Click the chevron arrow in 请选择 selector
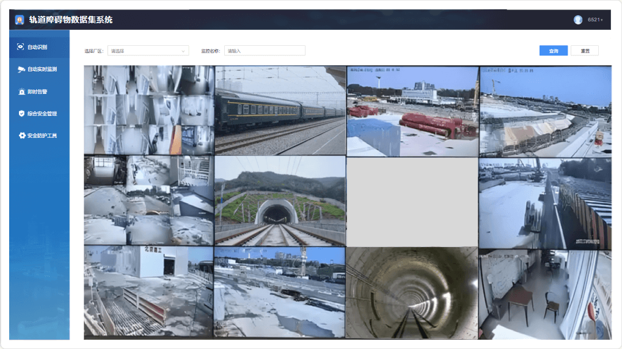Image resolution: width=622 pixels, height=349 pixels. pyautogui.click(x=183, y=51)
